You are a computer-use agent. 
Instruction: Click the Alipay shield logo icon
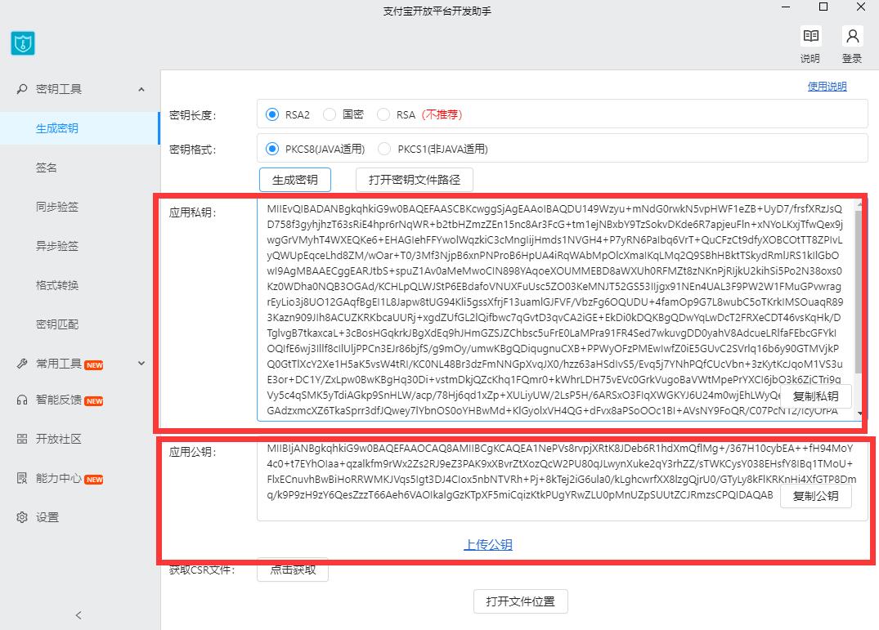(23, 44)
